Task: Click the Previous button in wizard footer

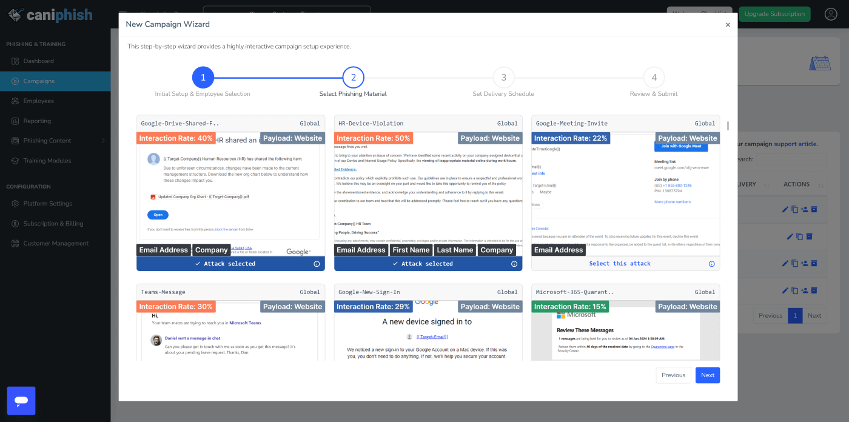Action: (673, 375)
